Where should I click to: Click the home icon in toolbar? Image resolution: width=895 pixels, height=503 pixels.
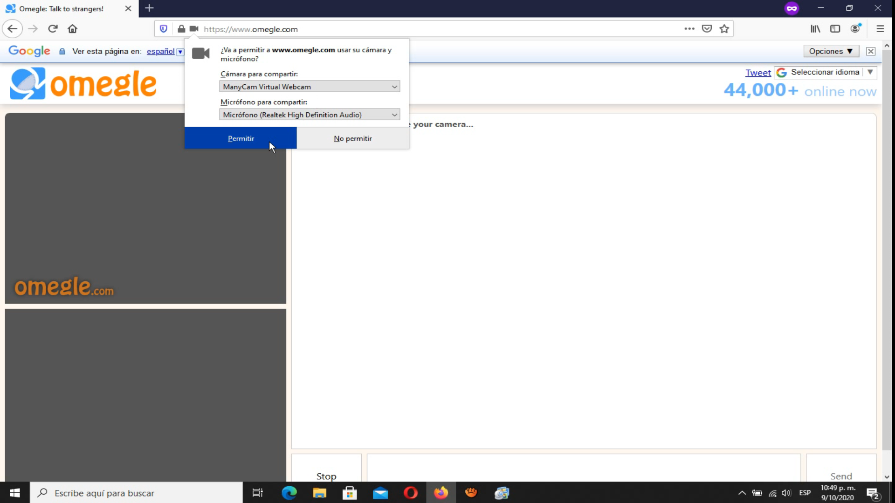72,29
